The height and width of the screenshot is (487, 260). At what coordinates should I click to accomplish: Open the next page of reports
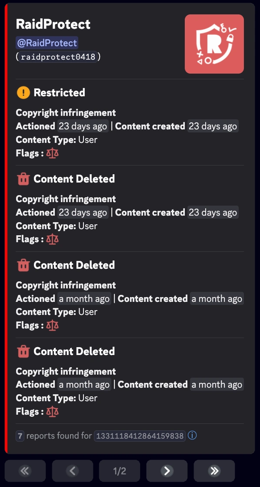167,471
